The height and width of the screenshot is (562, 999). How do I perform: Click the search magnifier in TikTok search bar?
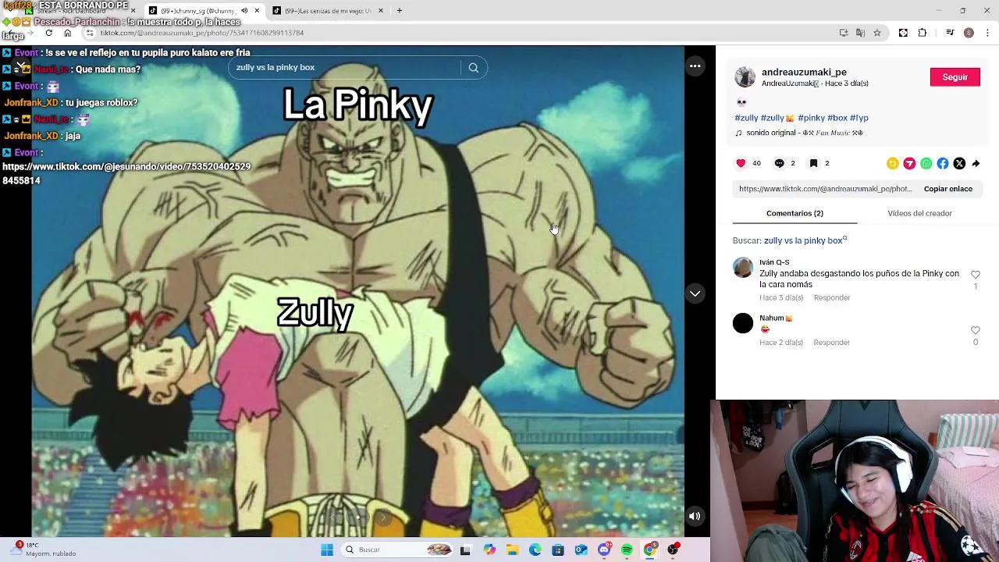click(473, 68)
